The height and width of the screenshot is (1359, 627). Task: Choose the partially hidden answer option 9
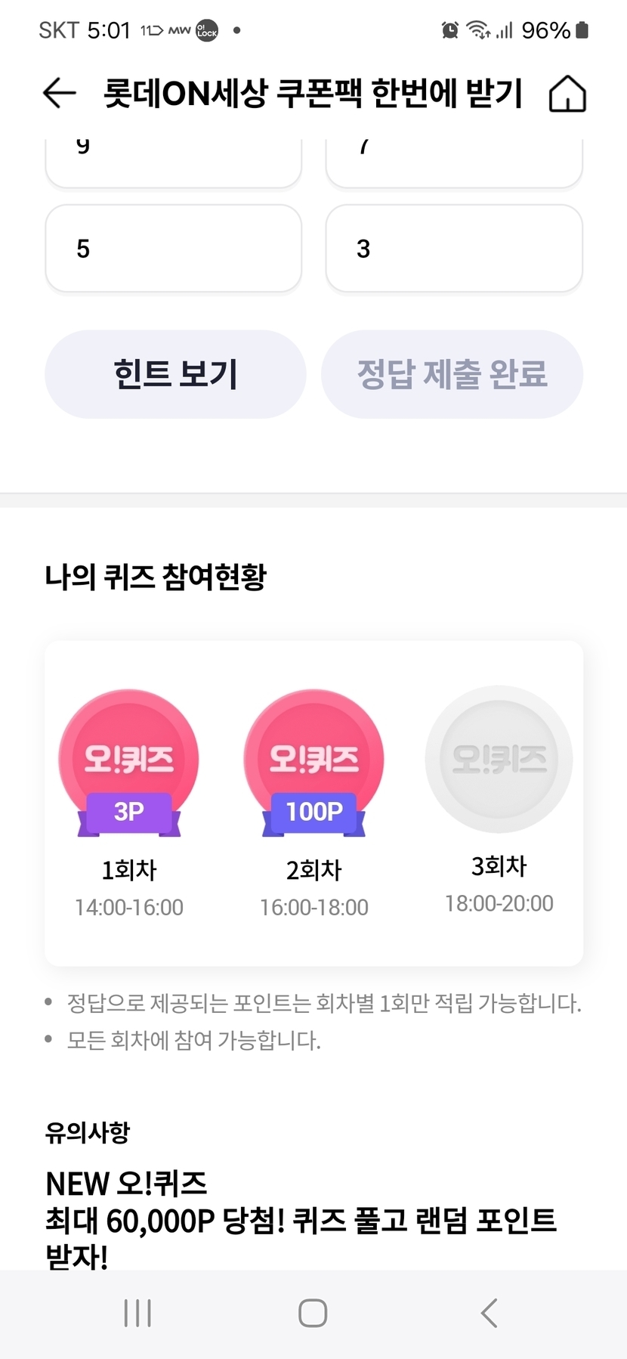(x=174, y=161)
